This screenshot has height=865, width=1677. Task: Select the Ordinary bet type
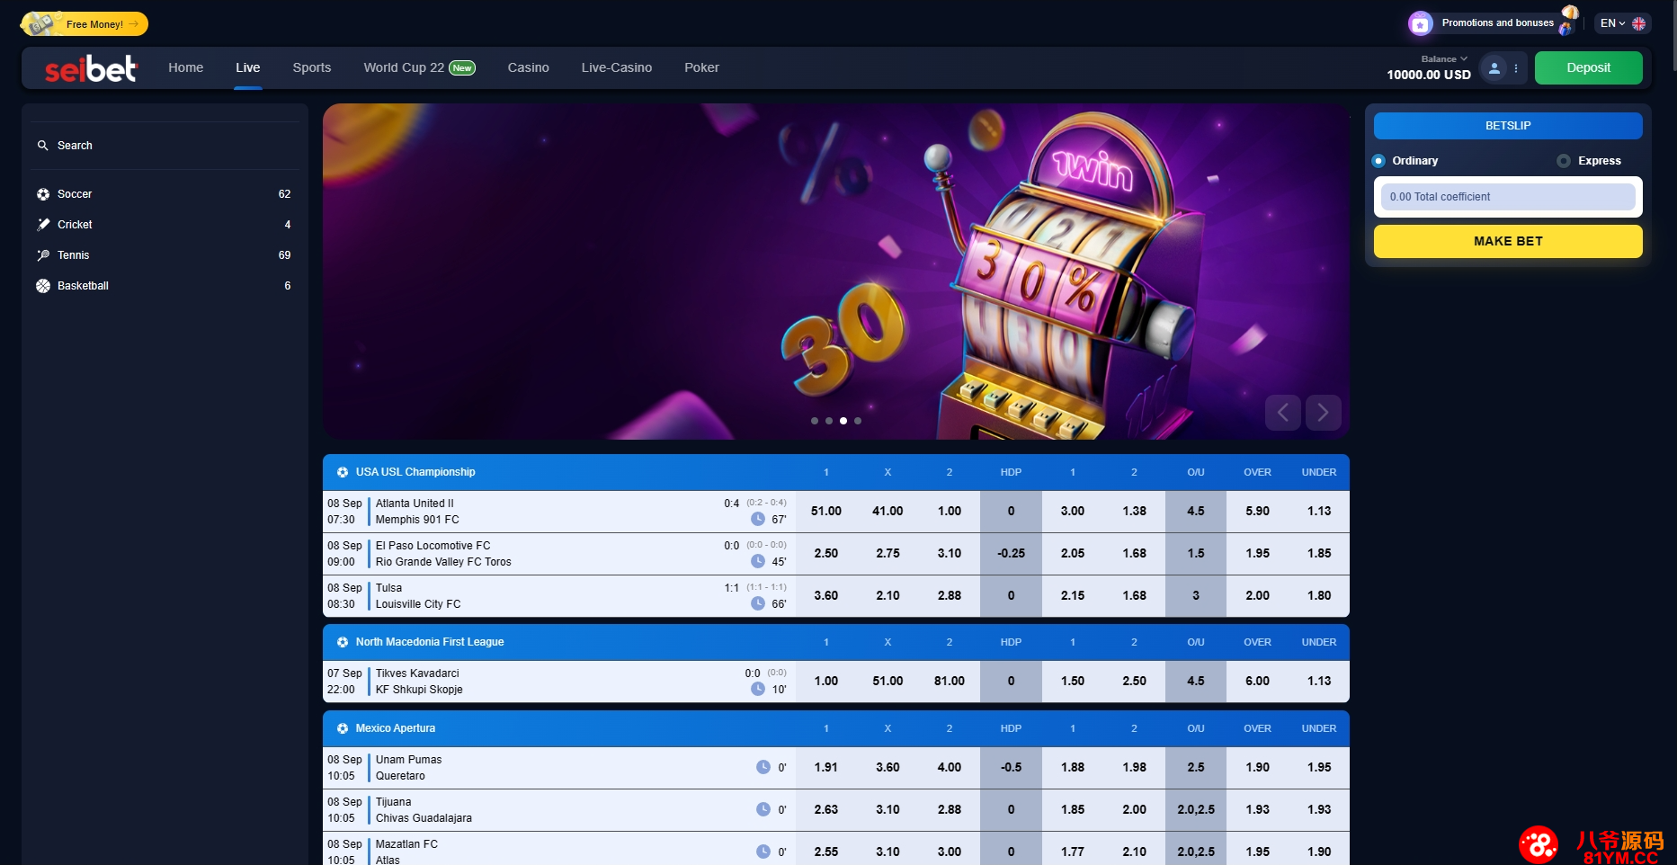point(1378,161)
